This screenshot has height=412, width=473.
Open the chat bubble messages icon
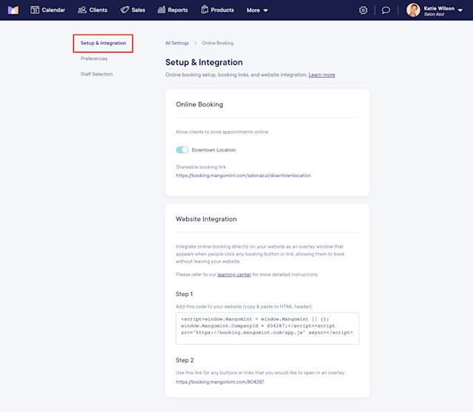(386, 10)
